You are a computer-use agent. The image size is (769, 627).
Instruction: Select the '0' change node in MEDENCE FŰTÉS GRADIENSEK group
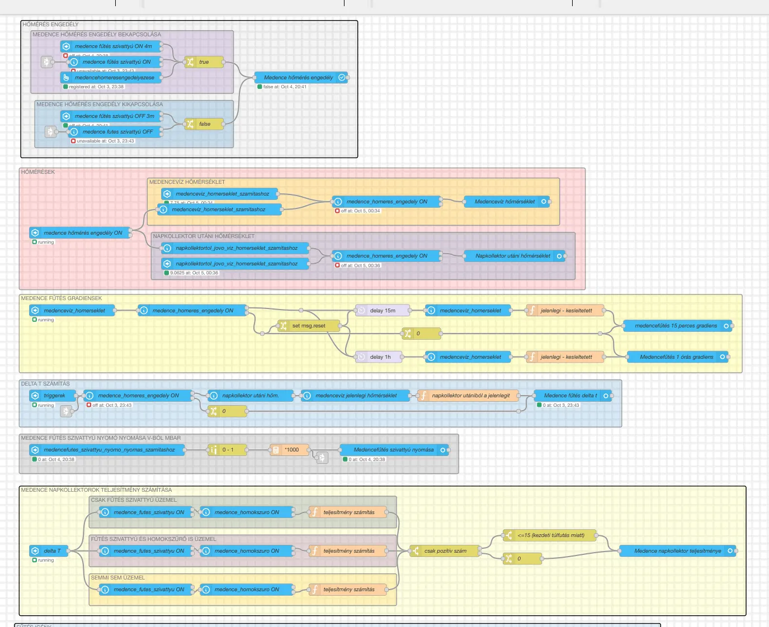[421, 334]
